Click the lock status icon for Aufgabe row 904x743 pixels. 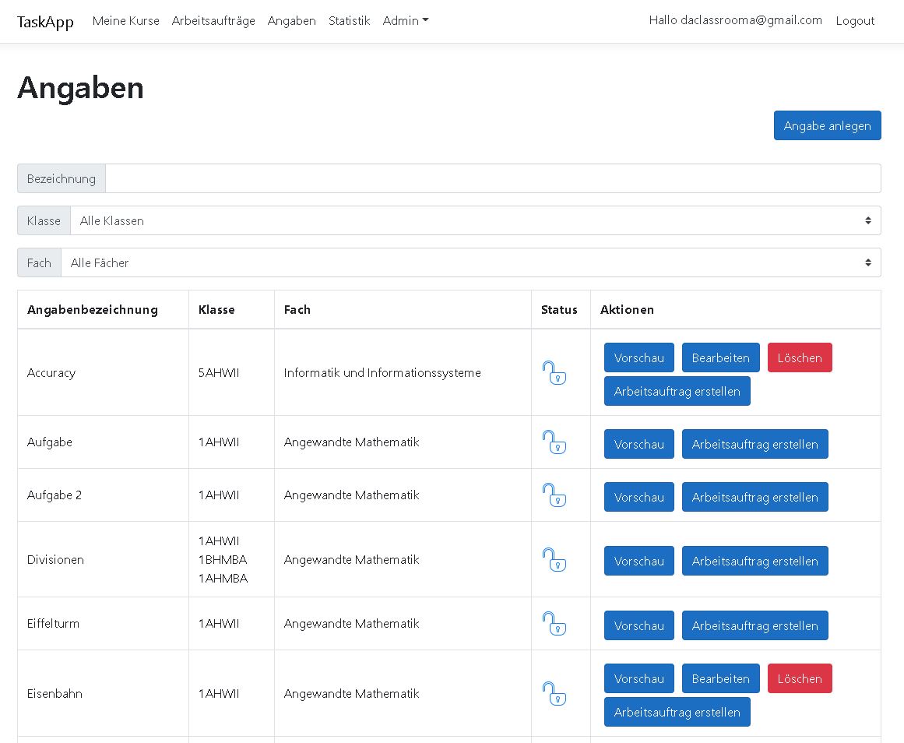point(554,442)
